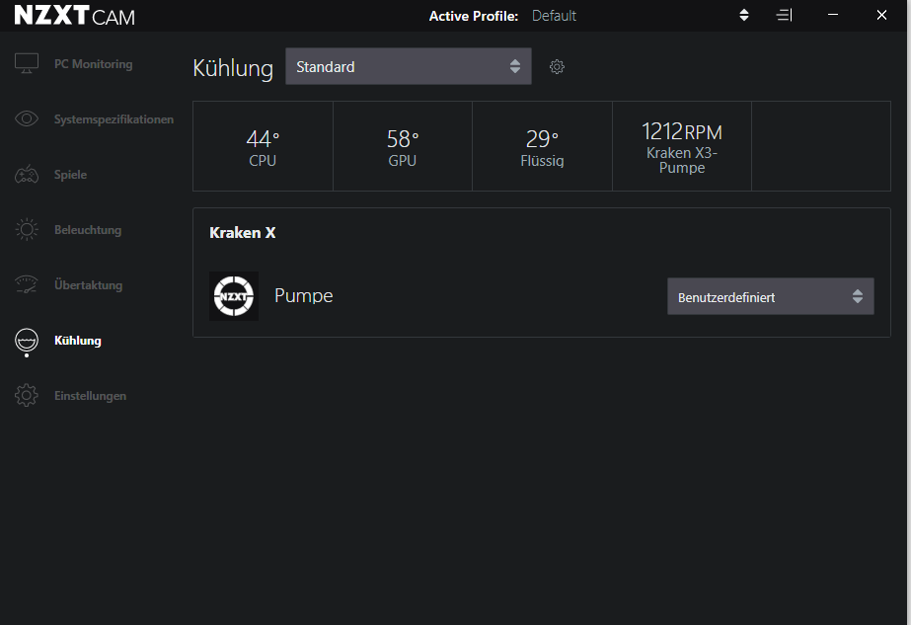Image resolution: width=911 pixels, height=625 pixels.
Task: Click the Einstellungen gear icon in sidebar
Action: (26, 395)
